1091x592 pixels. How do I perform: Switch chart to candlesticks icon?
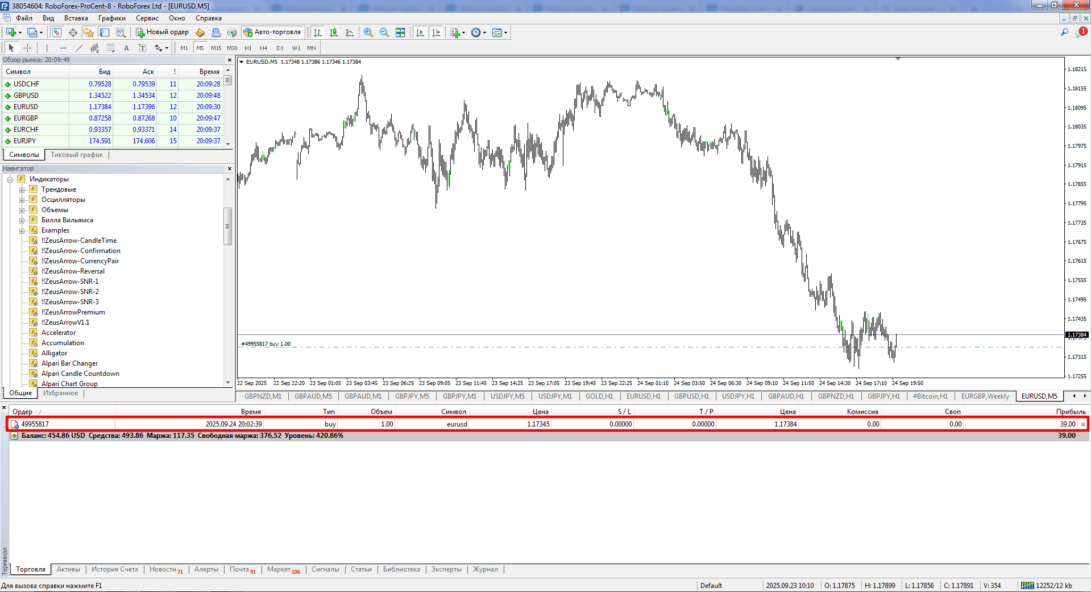[334, 32]
